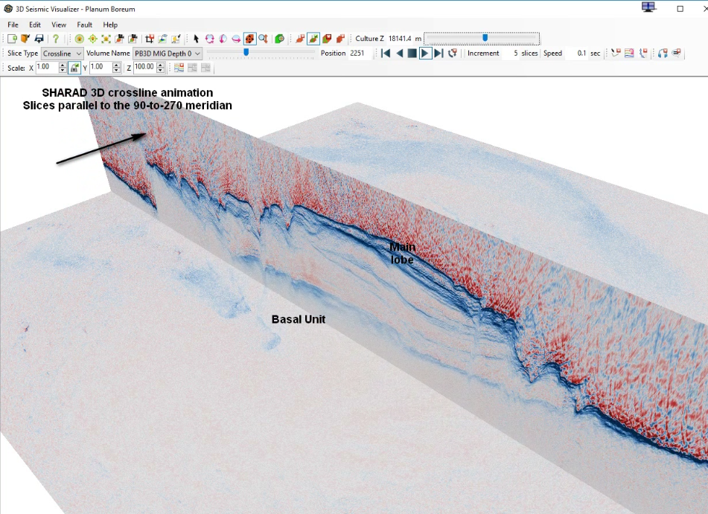Click the first movie camera capture icon
The image size is (708, 514).
(x=119, y=39)
